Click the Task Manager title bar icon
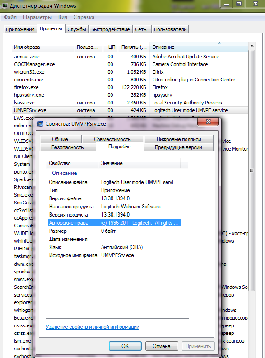The height and width of the screenshot is (358, 265). tap(4, 5)
